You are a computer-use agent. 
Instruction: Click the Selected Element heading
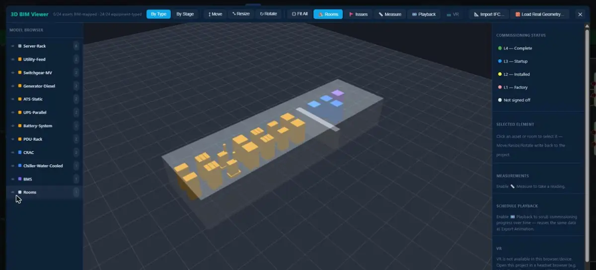point(515,124)
